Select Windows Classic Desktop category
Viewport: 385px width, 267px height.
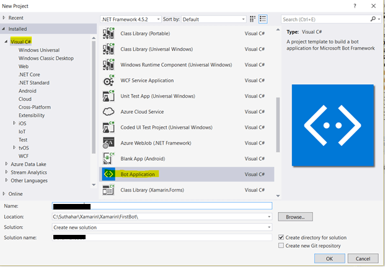tap(46, 58)
